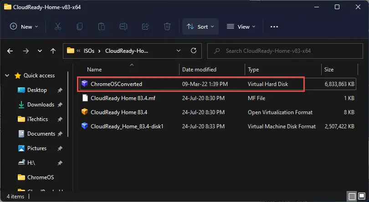
Task: Click the orange CloudReady Home 83.4 OVF icon
Action: pos(84,112)
